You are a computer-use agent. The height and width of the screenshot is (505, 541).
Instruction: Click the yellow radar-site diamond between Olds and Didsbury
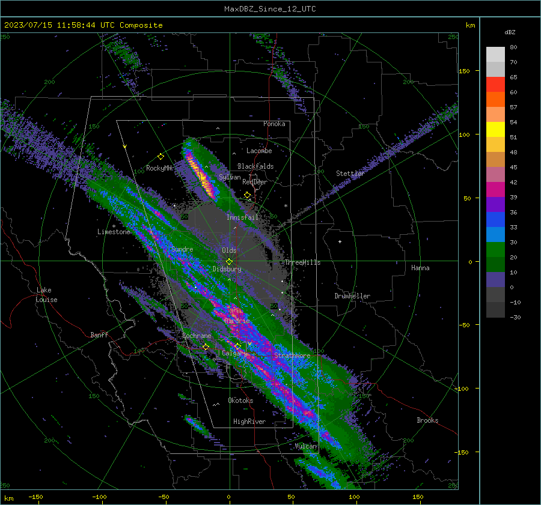pos(229,262)
